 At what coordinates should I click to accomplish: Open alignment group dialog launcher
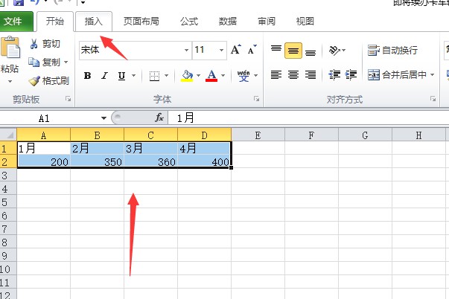click(x=433, y=99)
